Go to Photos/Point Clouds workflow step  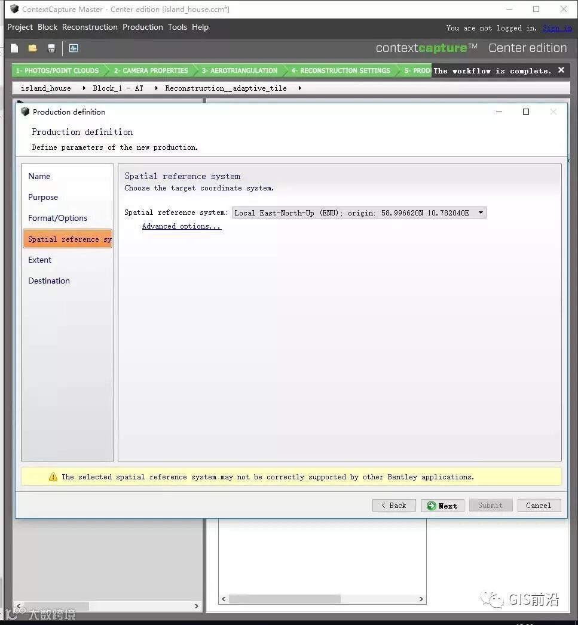[x=58, y=70]
